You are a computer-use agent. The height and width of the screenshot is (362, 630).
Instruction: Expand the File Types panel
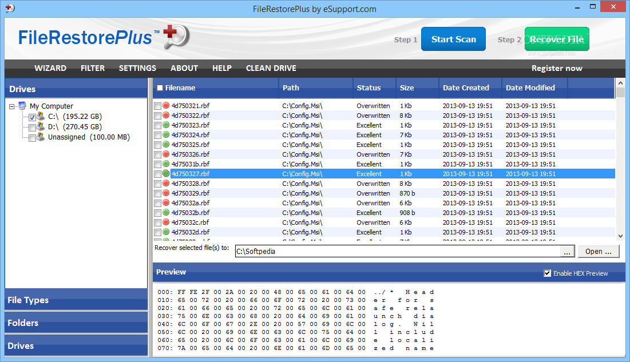(x=76, y=300)
